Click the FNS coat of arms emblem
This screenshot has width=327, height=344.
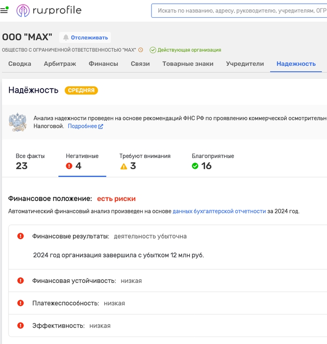(18, 122)
